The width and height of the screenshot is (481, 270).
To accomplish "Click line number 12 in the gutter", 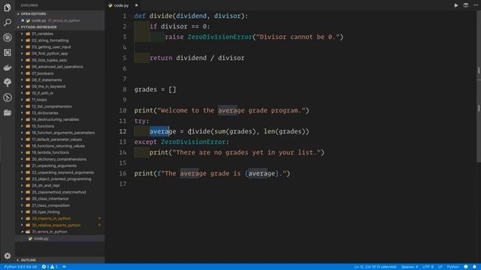I will coord(123,131).
